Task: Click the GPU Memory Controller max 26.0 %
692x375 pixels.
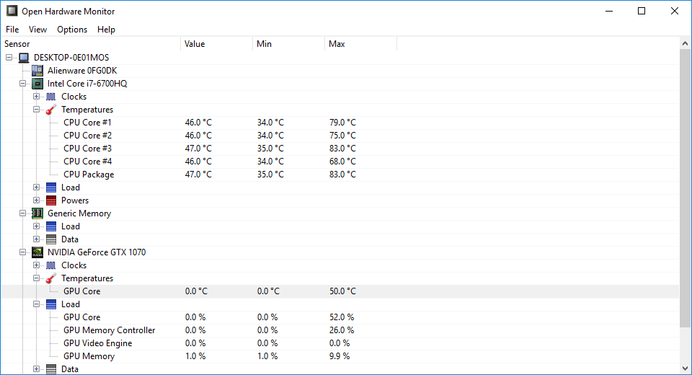Action: coord(342,330)
